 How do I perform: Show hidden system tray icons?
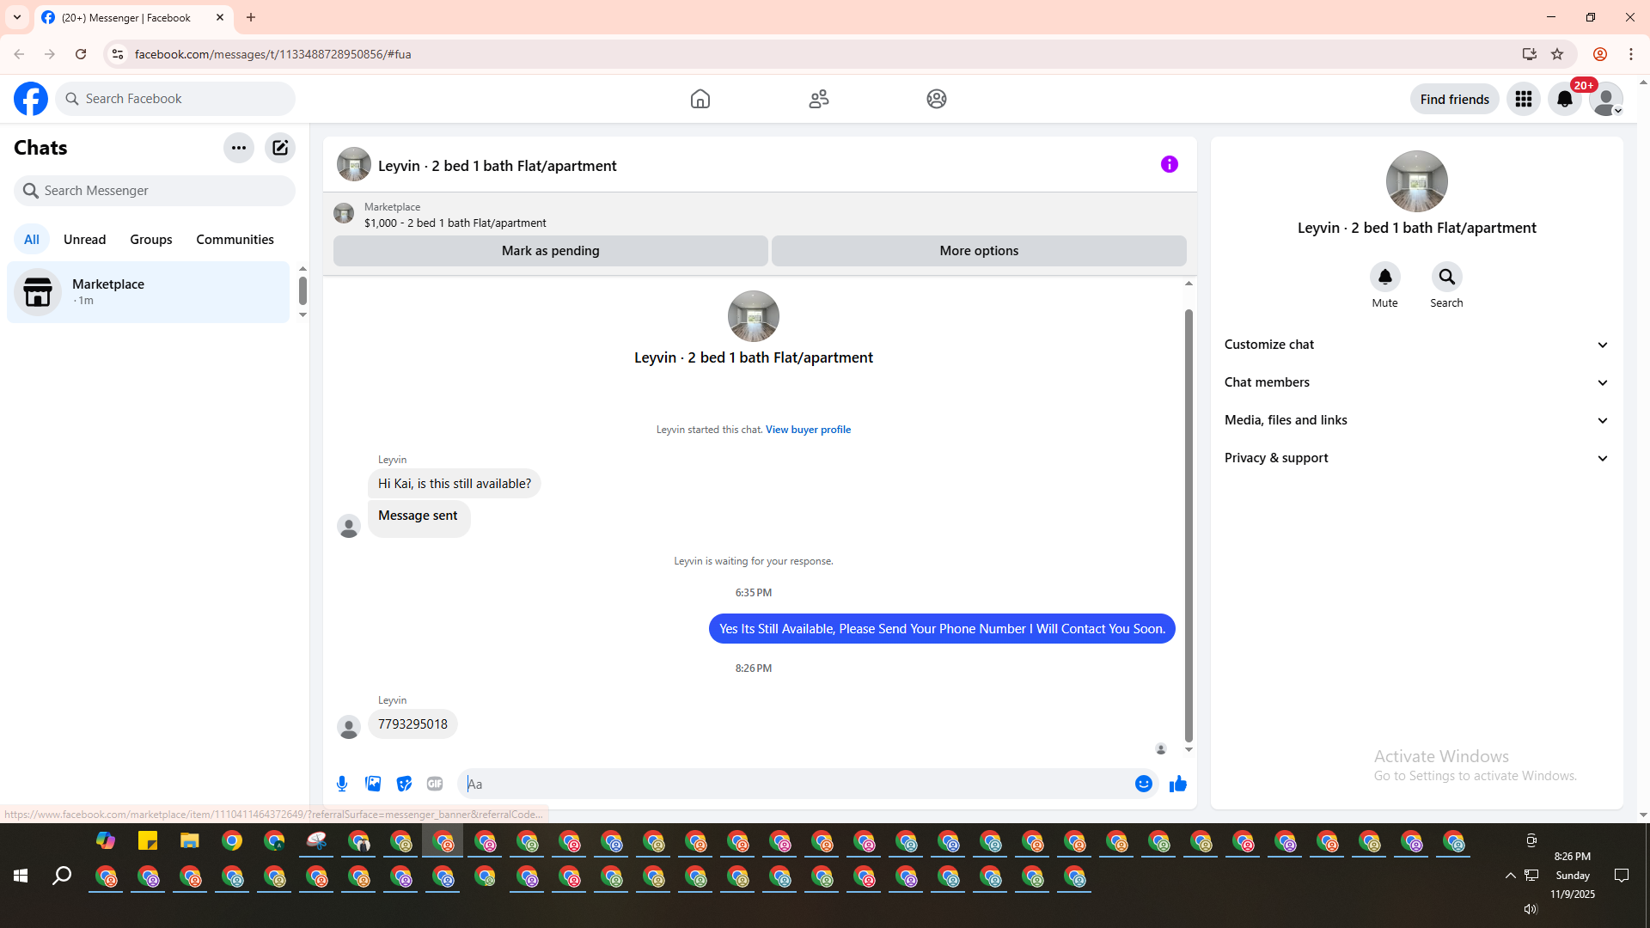[x=1510, y=876]
